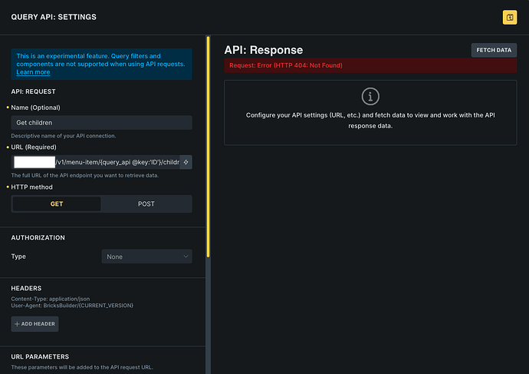Image resolution: width=529 pixels, height=374 pixels.
Task: Click the Type label under Authorization
Action: click(x=18, y=257)
